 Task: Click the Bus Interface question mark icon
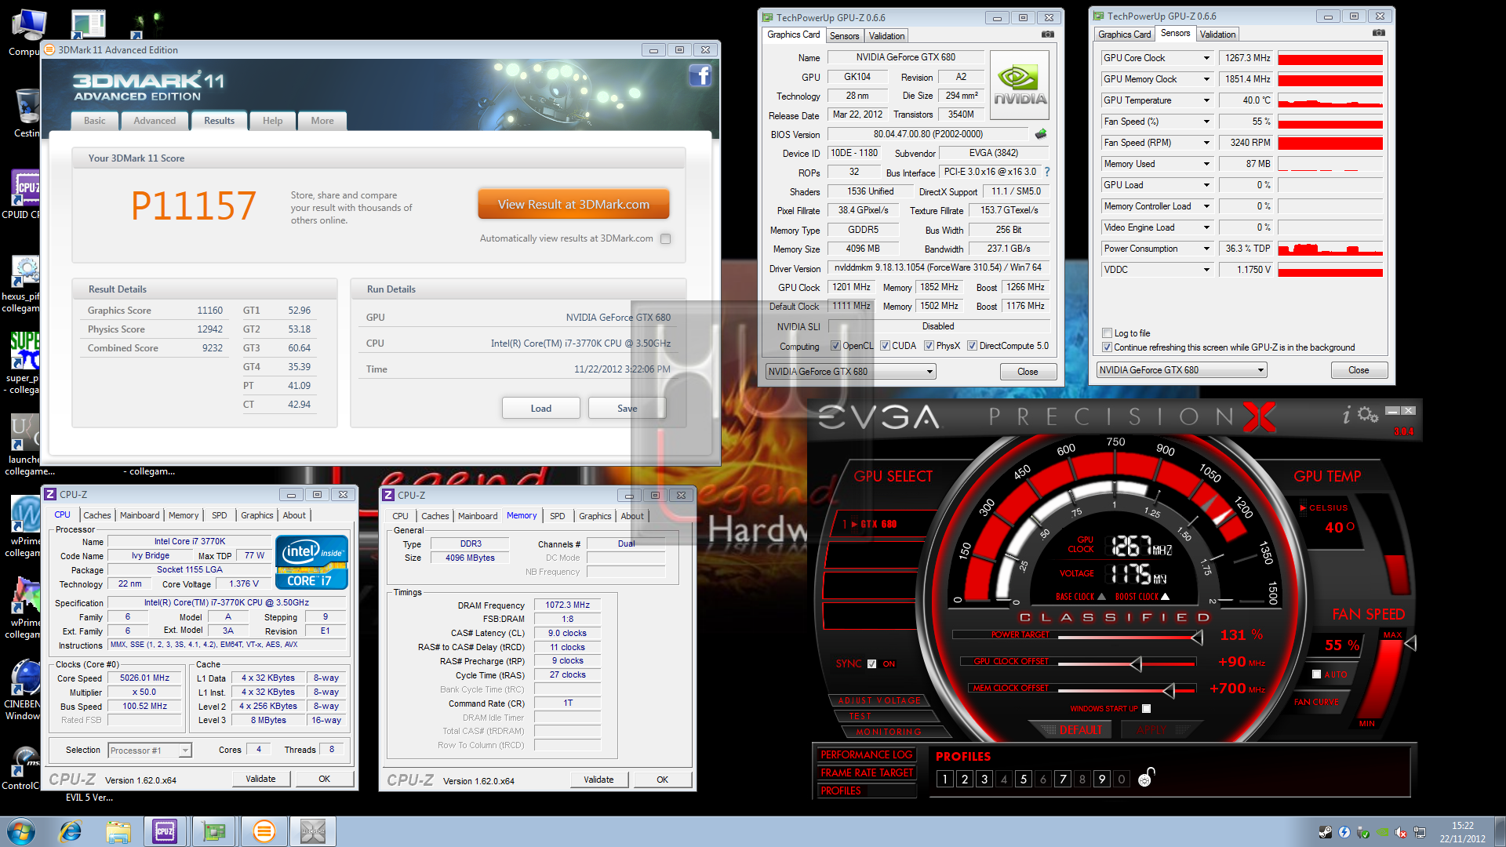tap(1046, 172)
